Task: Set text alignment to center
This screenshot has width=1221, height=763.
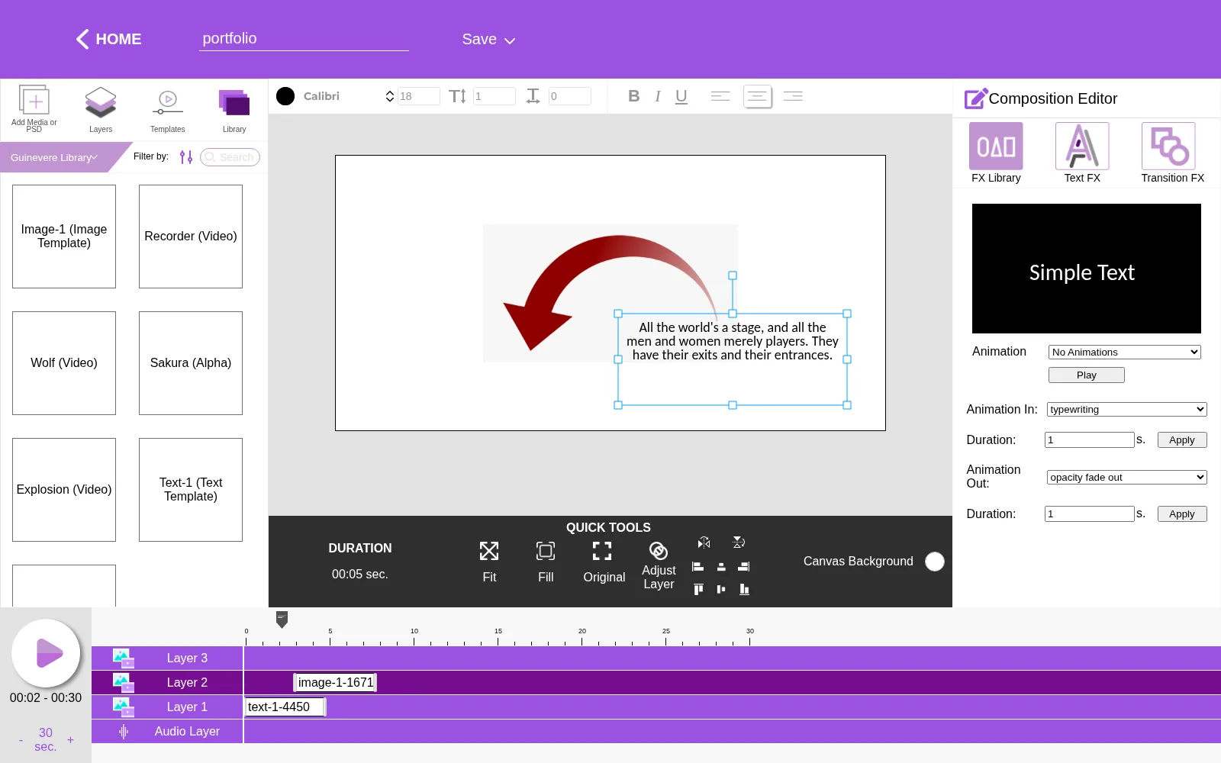Action: coord(758,97)
